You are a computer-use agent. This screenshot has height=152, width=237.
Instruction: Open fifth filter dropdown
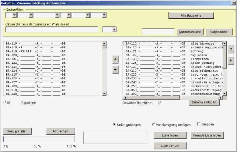(x=87, y=15)
